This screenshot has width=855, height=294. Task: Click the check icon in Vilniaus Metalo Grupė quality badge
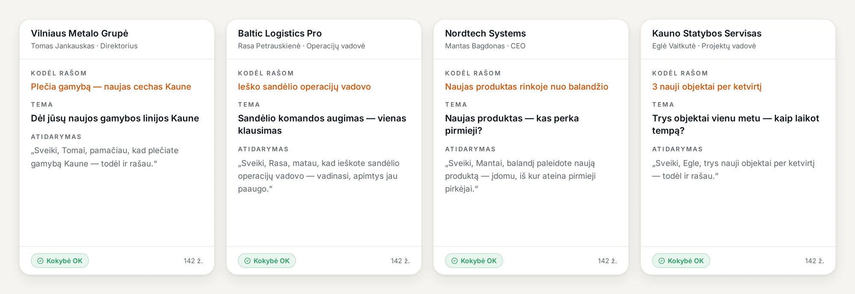(x=40, y=261)
